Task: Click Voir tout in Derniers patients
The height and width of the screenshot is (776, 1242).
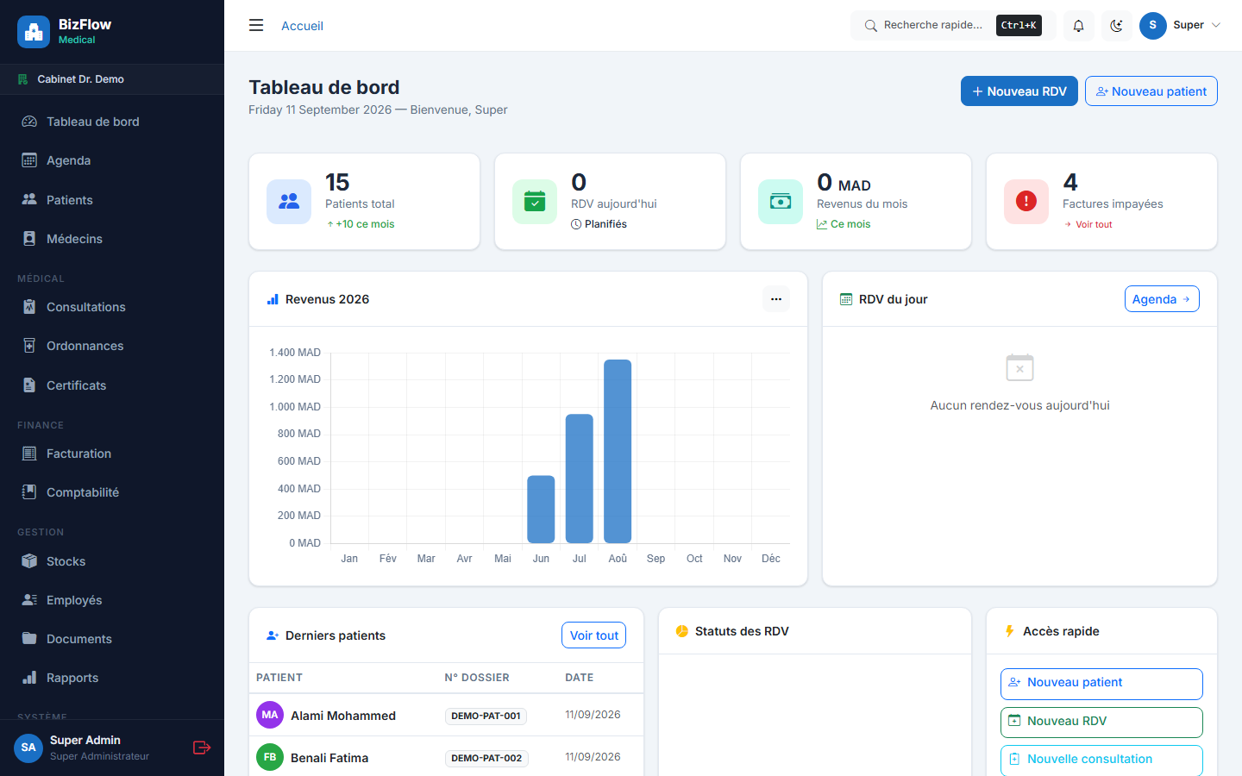Action: (x=593, y=635)
